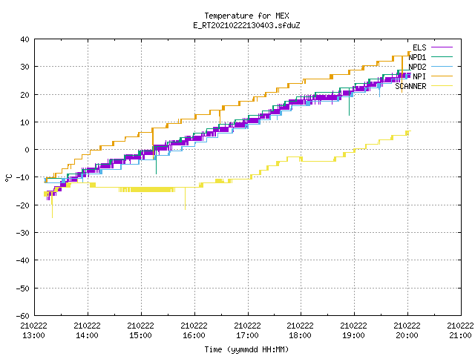The image size is (475, 356).
Task: Click the blue NPD2 legend line sample
Action: coord(442,66)
